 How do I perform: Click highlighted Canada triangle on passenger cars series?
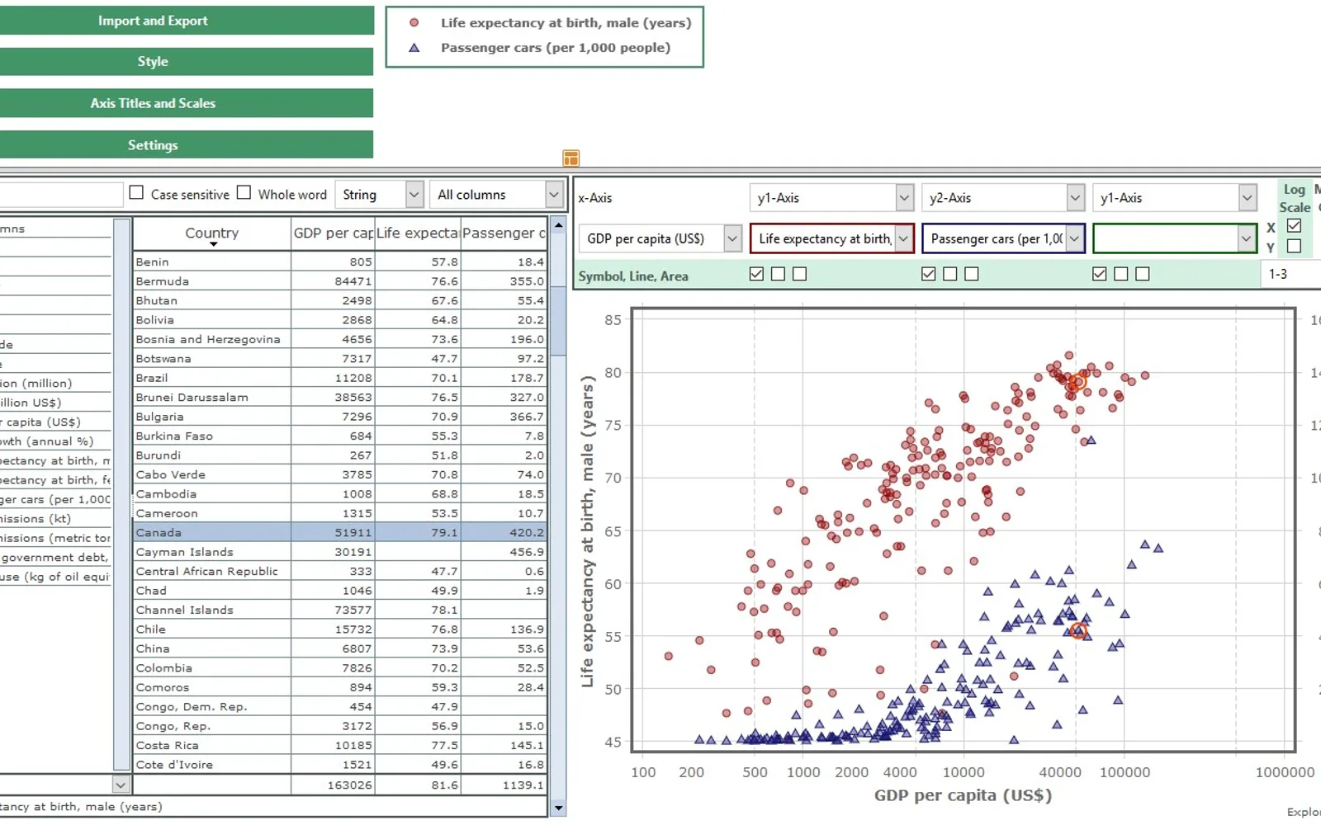[1078, 631]
